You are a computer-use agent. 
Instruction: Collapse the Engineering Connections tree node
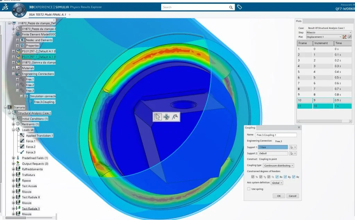(14, 74)
